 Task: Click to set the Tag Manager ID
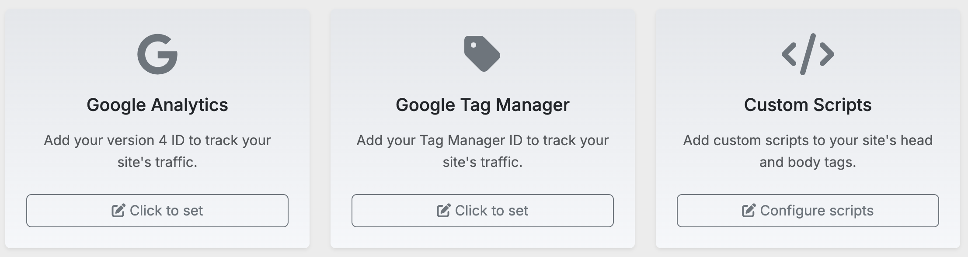coord(482,211)
